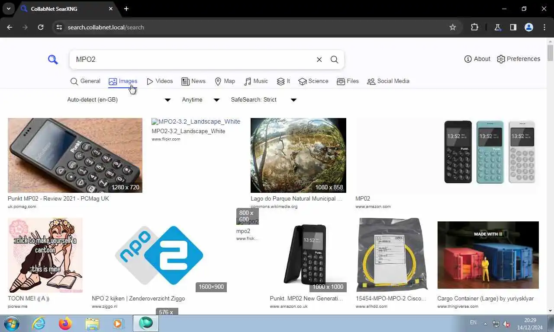Open the taskbar clock and date
554x332 pixels.
pos(530,324)
